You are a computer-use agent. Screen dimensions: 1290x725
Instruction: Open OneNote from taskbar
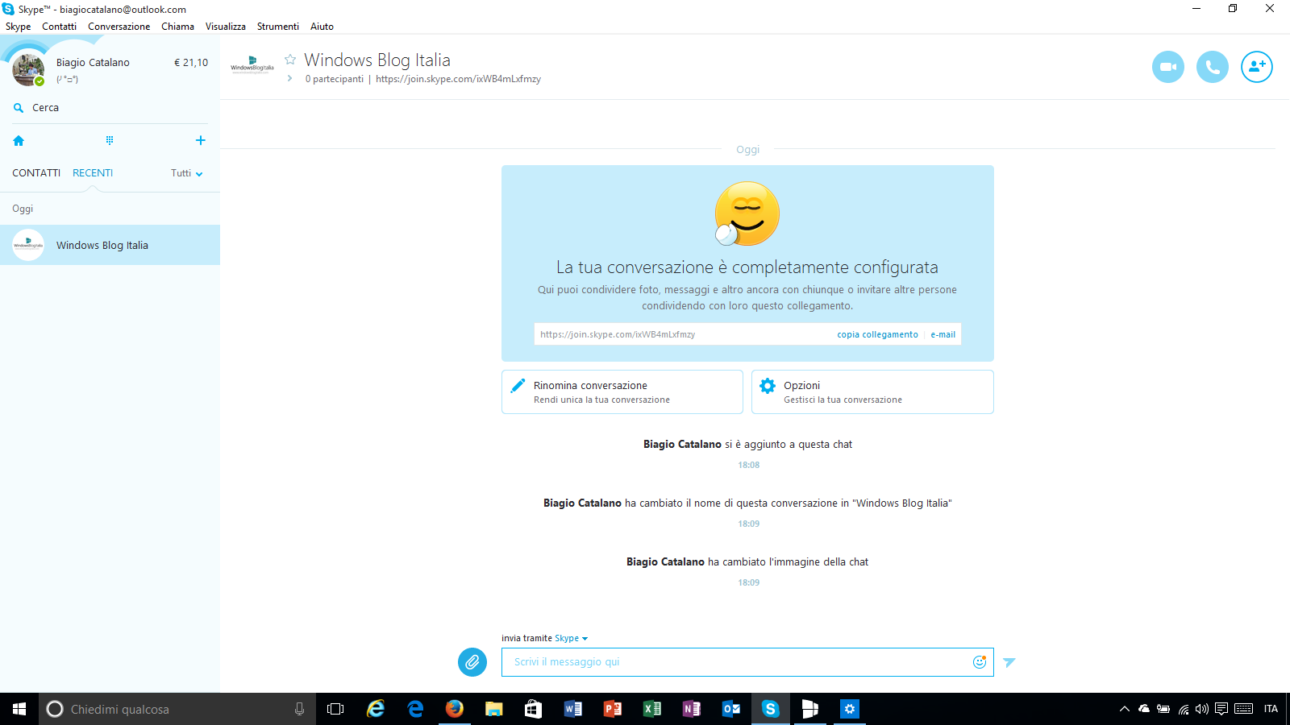pyautogui.click(x=692, y=709)
